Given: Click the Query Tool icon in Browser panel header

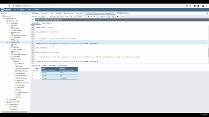Looking at the screenshot, I should pos(22,13).
